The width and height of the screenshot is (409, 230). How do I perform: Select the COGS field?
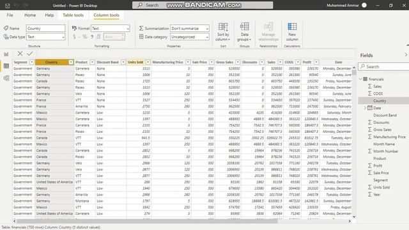click(x=378, y=93)
